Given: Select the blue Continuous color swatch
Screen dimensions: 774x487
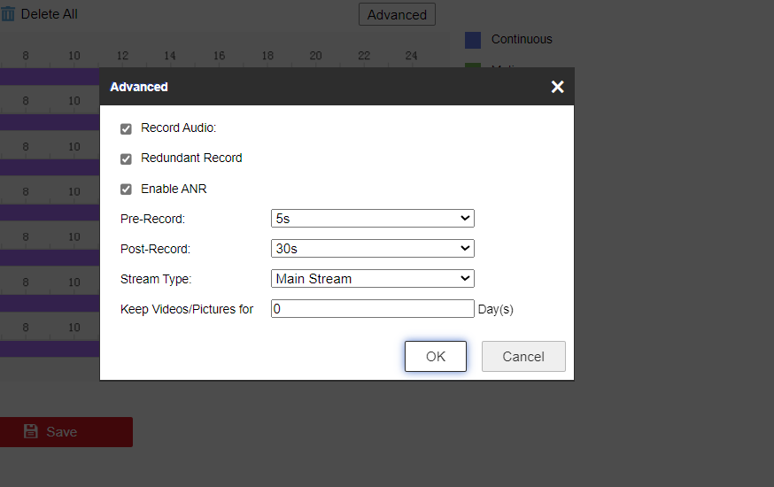Looking at the screenshot, I should click(473, 40).
